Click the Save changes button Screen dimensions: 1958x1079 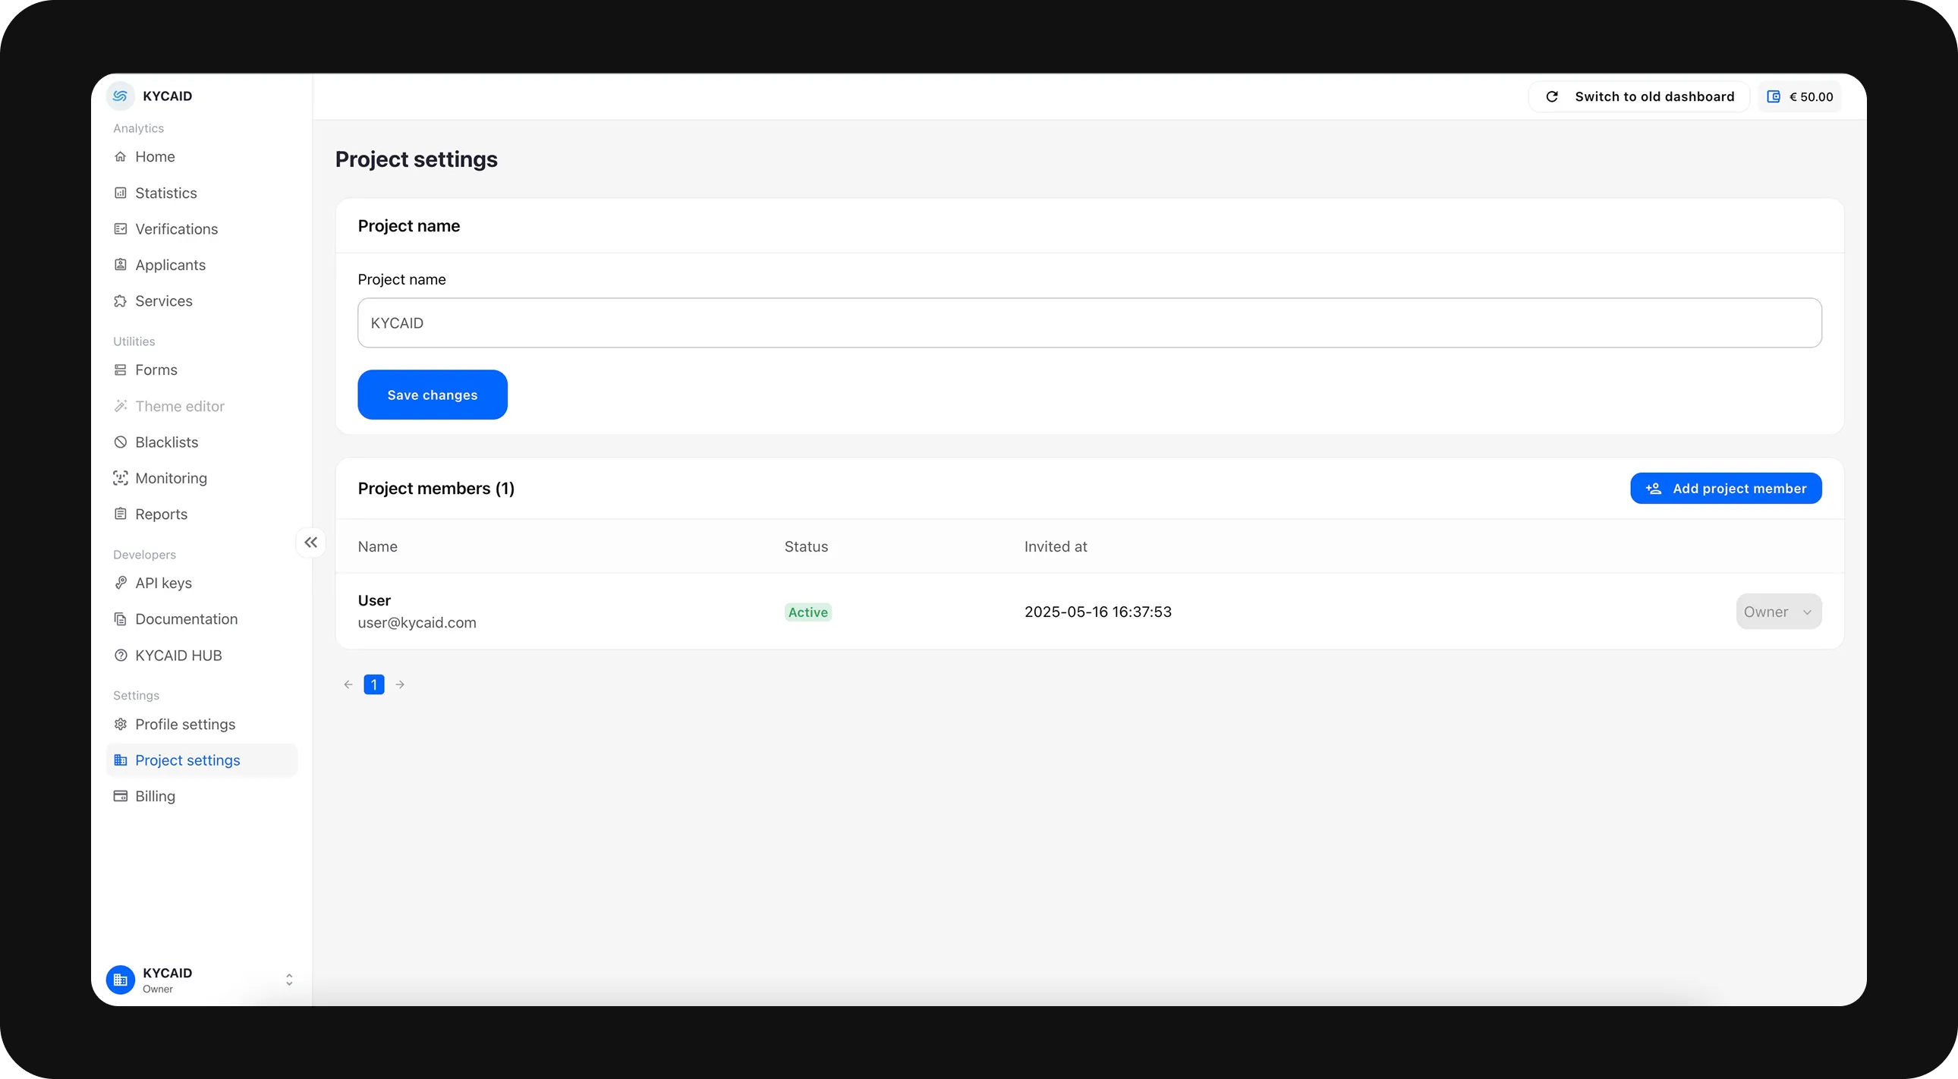pyautogui.click(x=432, y=395)
